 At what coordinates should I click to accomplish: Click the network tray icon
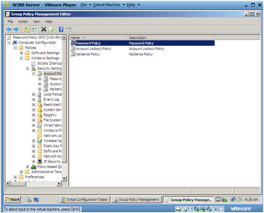[x=233, y=200]
